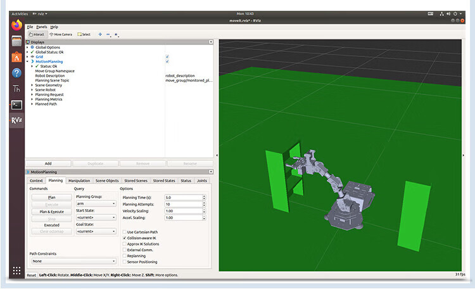
Task: Open the RViz icon in dock
Action: tap(17, 120)
